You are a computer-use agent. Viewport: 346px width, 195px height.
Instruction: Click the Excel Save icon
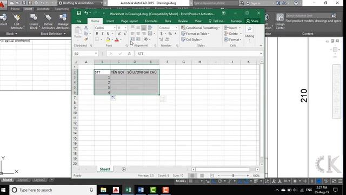(79, 13)
